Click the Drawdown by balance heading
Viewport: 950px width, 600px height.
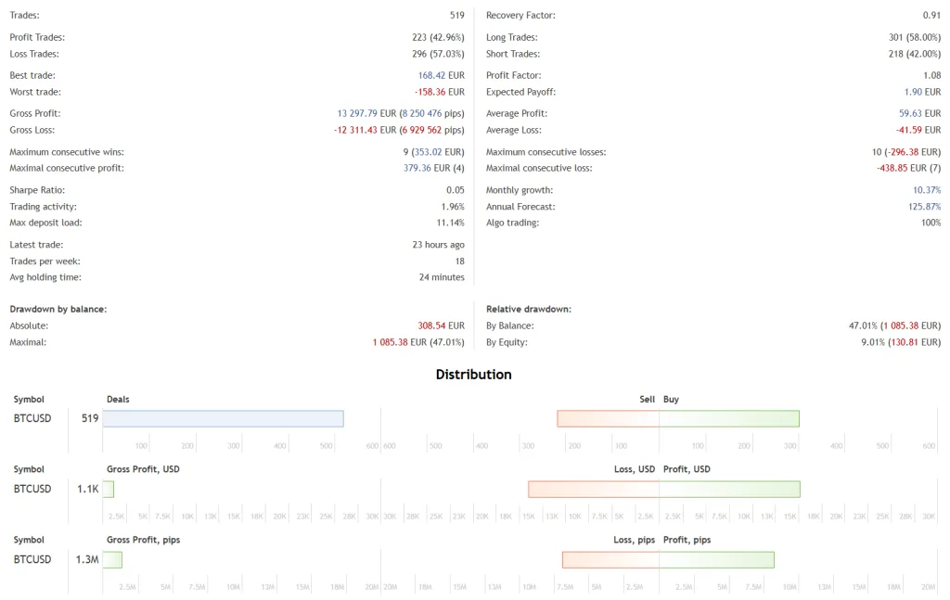[x=58, y=309]
